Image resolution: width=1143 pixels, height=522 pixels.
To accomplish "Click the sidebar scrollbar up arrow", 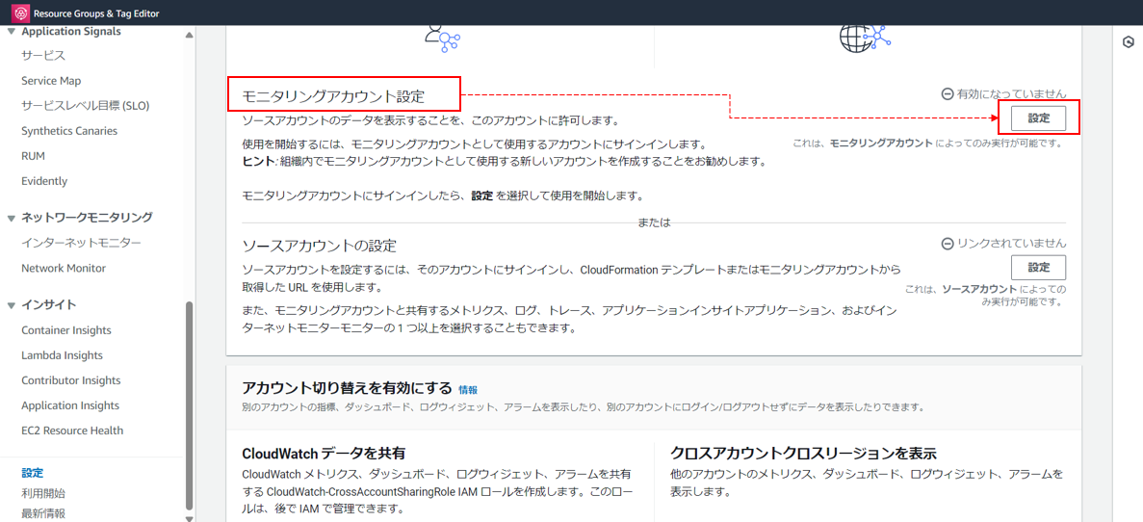I will (191, 34).
